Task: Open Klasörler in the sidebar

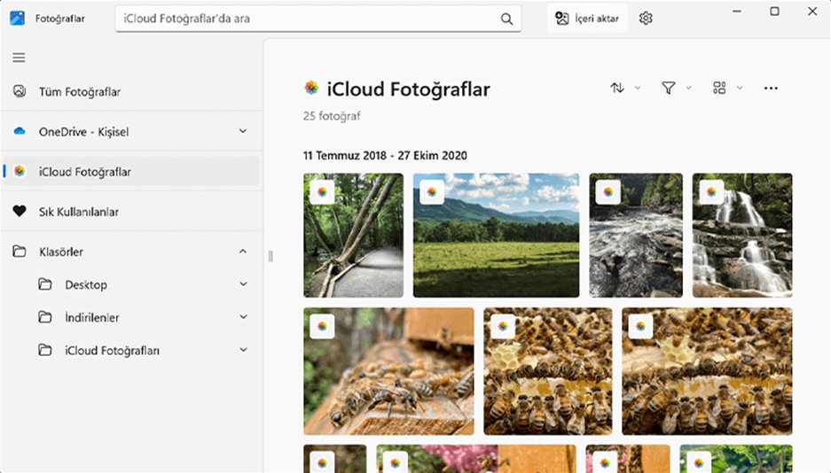Action: pos(131,252)
